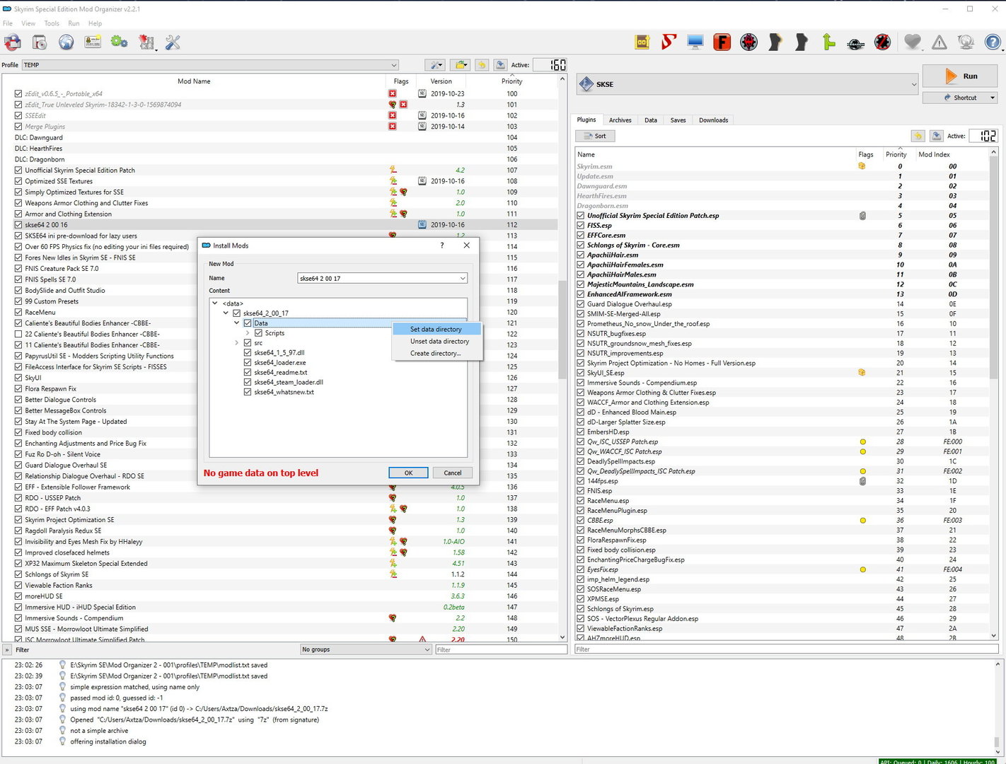Launch the red S shortcut icon
The height and width of the screenshot is (764, 1006).
[x=669, y=42]
